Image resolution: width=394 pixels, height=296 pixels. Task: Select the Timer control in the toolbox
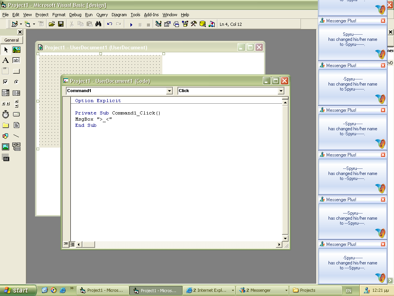point(5,114)
